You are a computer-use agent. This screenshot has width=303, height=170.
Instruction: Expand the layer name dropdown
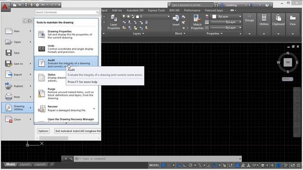[x=169, y=17]
